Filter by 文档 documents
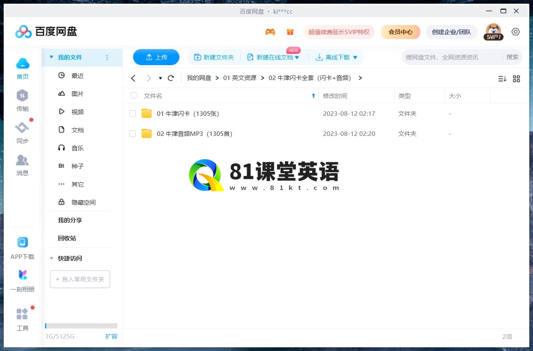The image size is (533, 351). point(78,130)
